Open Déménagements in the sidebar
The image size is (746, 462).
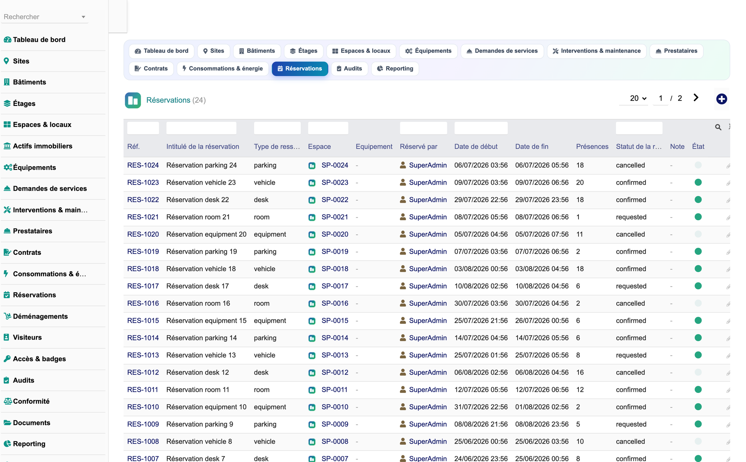pyautogui.click(x=36, y=317)
